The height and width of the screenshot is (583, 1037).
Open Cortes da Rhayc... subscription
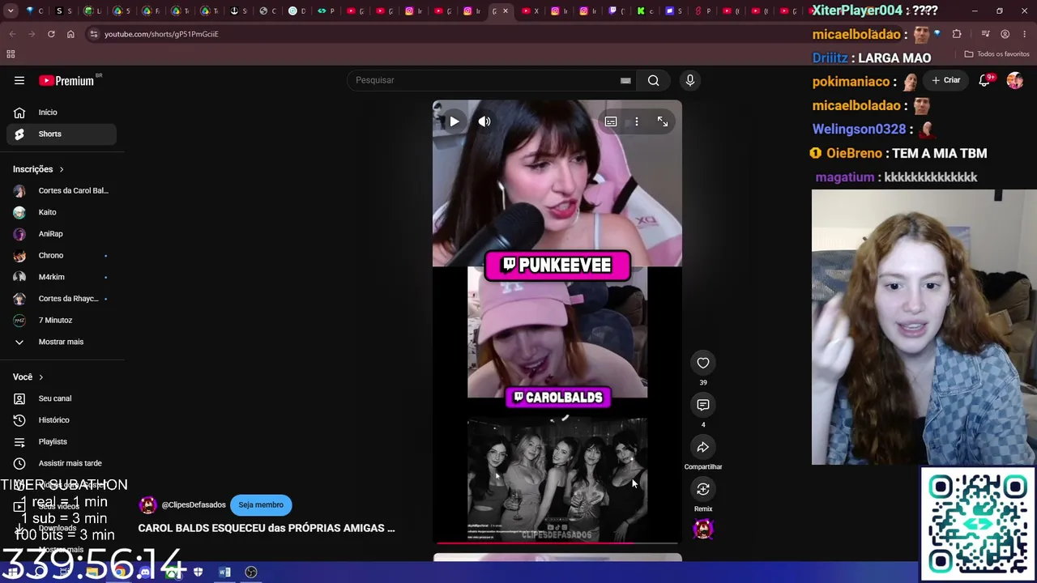pyautogui.click(x=62, y=299)
